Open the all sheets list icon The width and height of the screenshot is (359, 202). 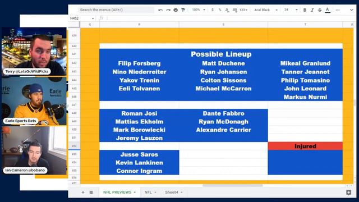[91, 192]
